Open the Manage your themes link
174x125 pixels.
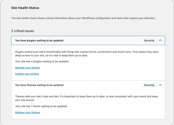coord(27,112)
